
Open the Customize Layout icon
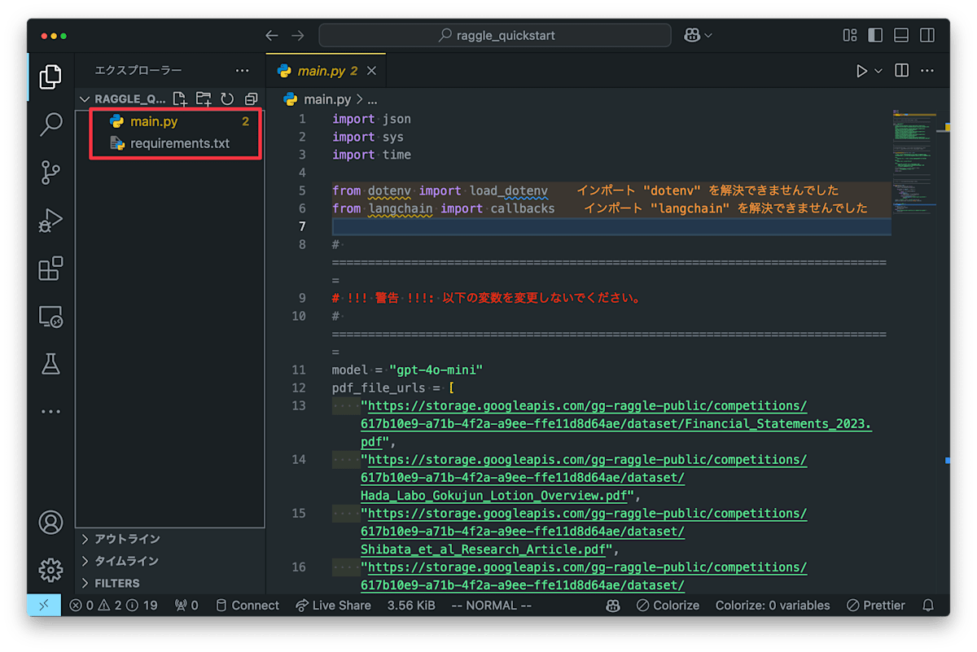850,36
